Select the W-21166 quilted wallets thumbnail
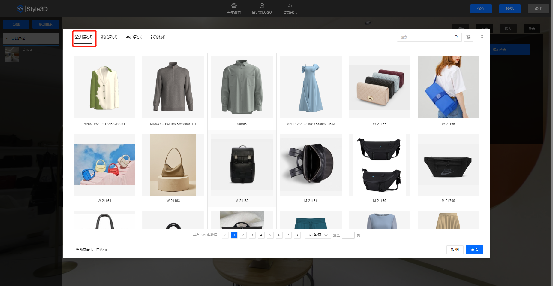Image resolution: width=553 pixels, height=286 pixels. click(x=379, y=88)
